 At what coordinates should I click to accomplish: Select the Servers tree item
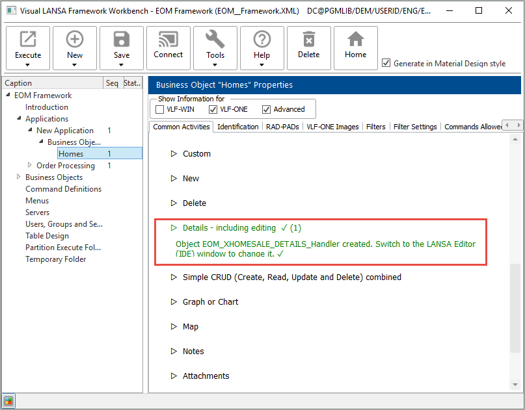click(37, 212)
